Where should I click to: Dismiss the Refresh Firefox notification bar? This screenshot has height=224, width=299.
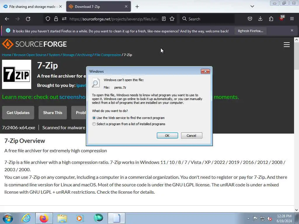click(x=292, y=30)
